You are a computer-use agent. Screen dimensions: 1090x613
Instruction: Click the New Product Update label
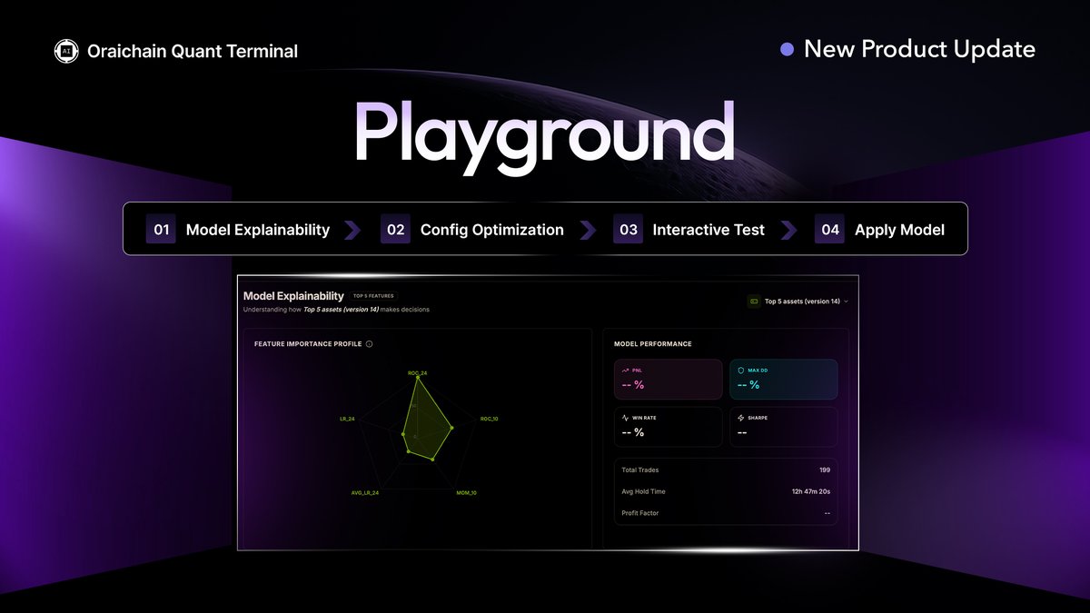point(919,49)
